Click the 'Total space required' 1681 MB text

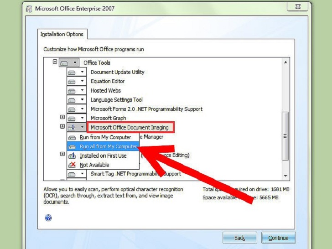pyautogui.click(x=246, y=189)
